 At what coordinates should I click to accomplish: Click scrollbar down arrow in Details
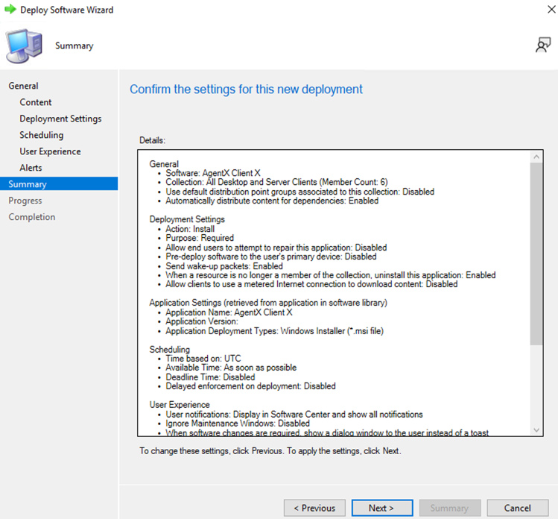pyautogui.click(x=536, y=430)
